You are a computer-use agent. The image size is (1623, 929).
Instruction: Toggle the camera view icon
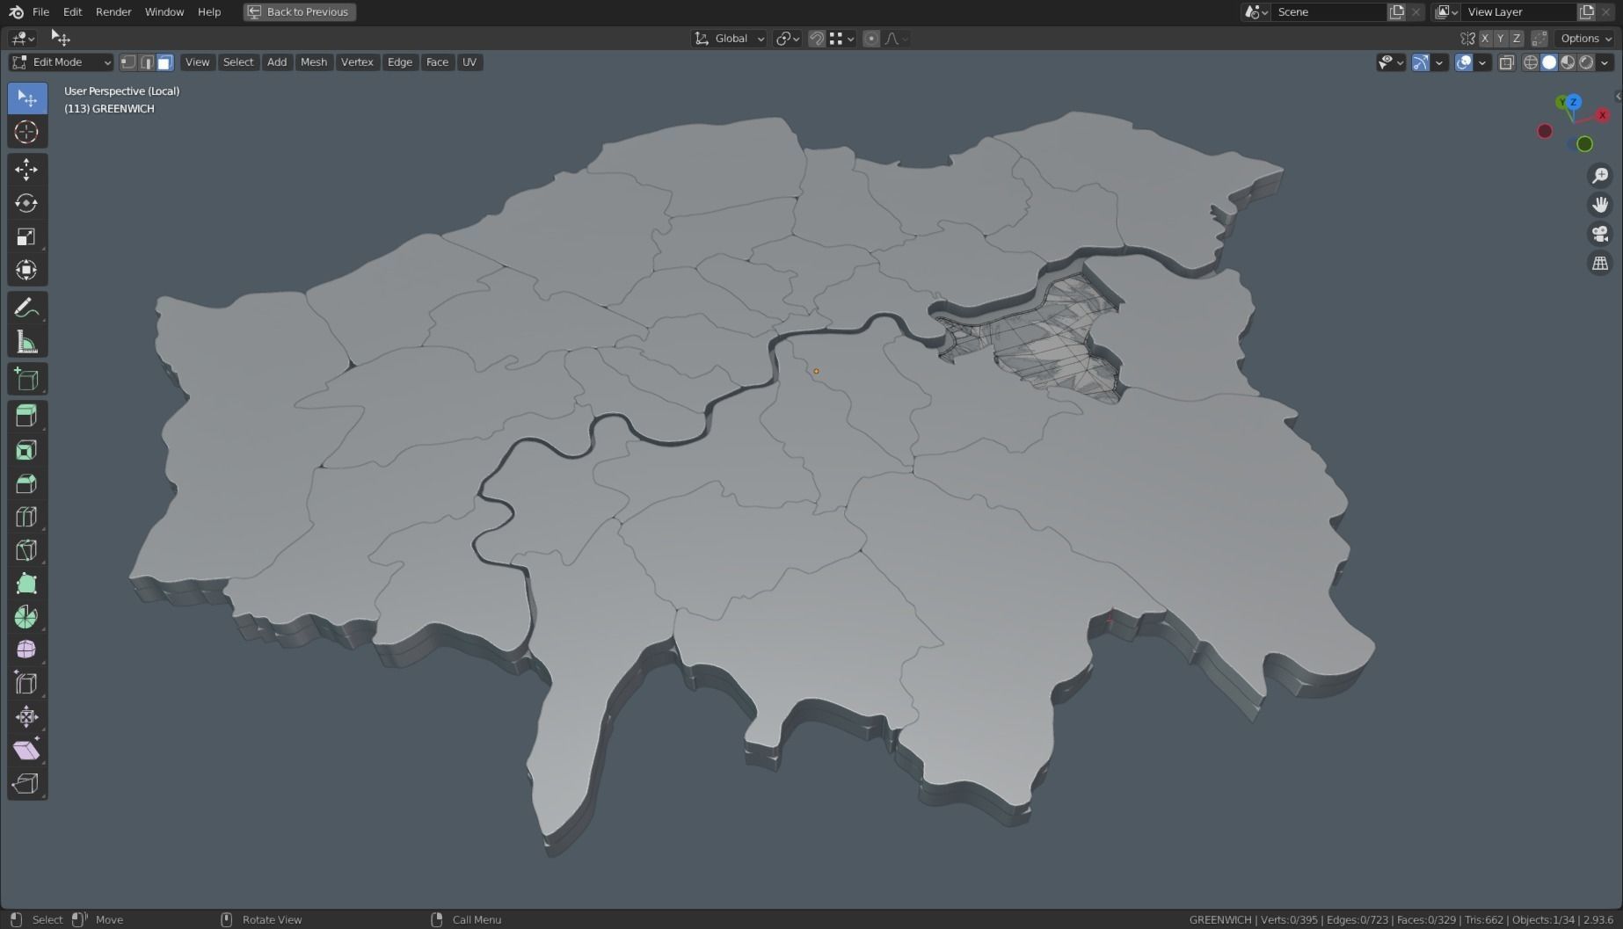pos(1600,234)
